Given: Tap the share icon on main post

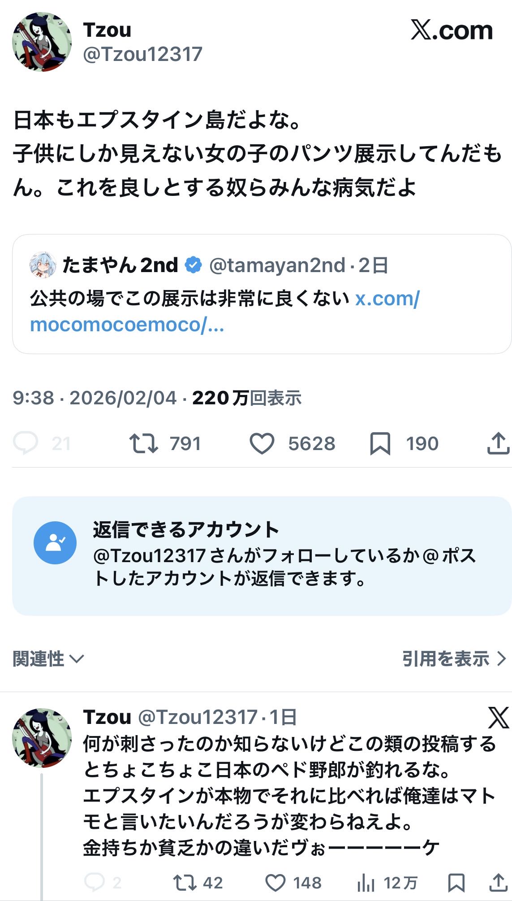Looking at the screenshot, I should pyautogui.click(x=498, y=443).
